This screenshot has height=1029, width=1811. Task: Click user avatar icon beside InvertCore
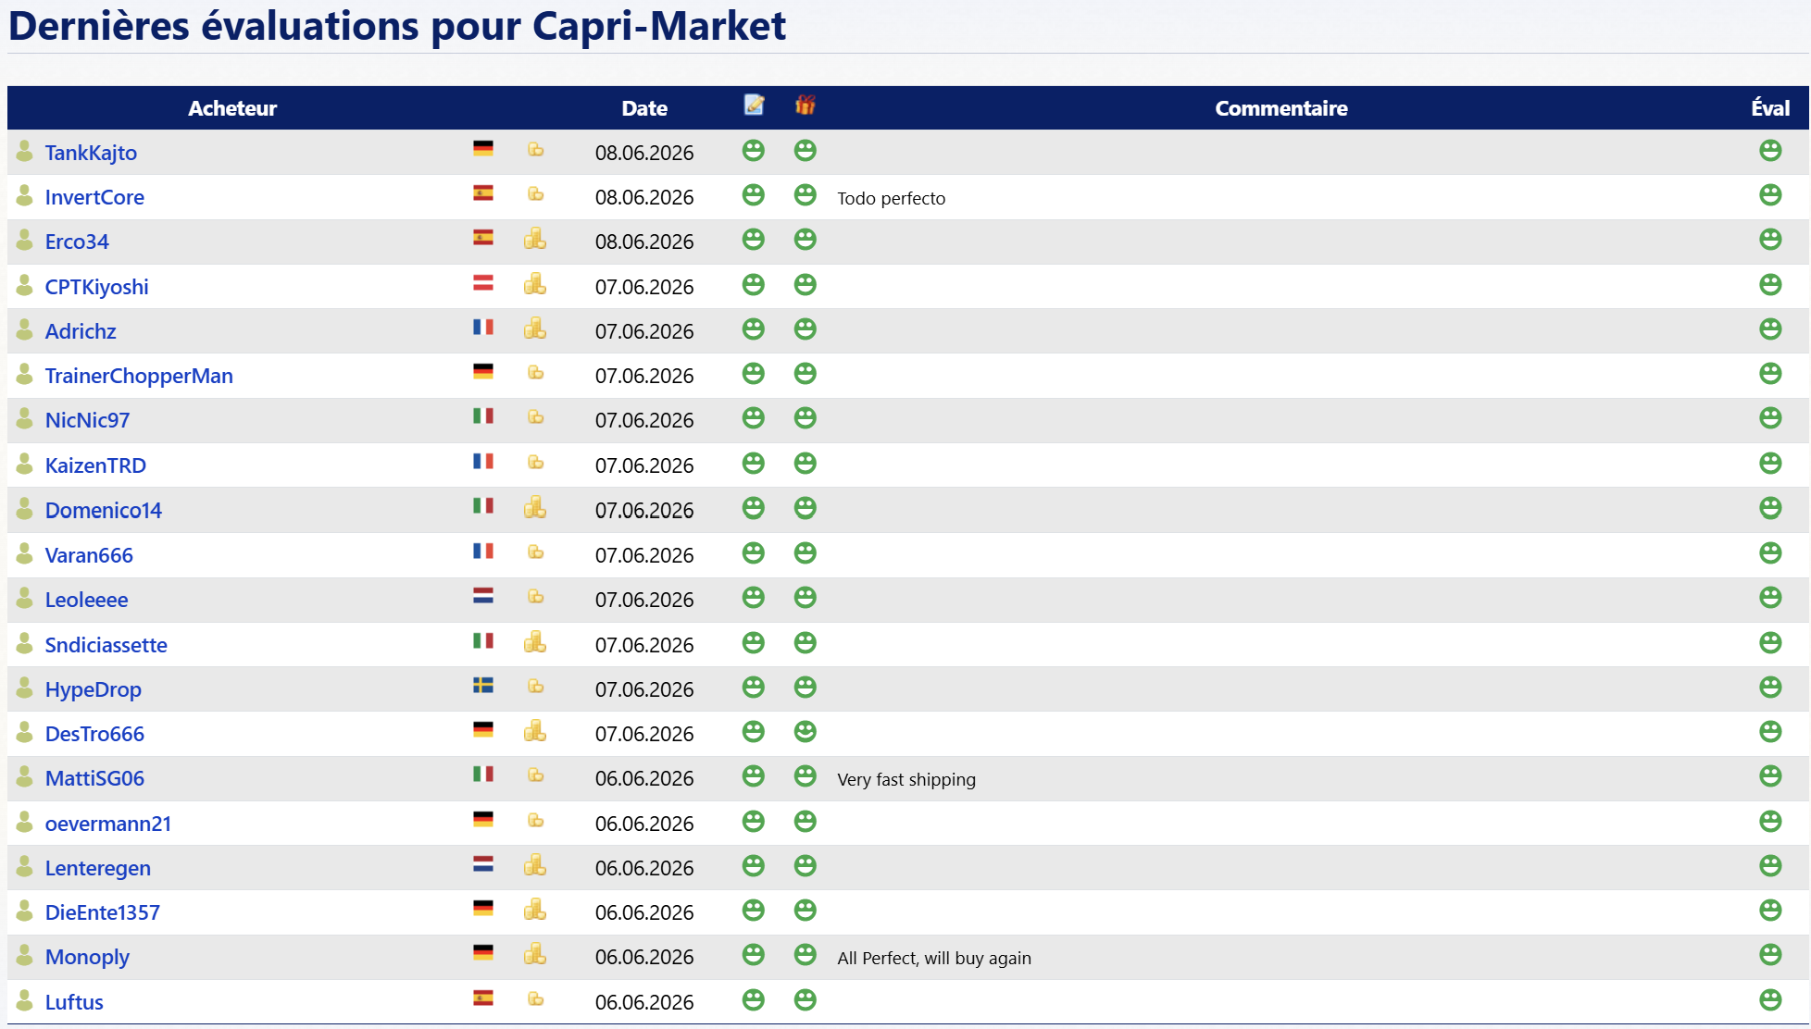point(25,195)
